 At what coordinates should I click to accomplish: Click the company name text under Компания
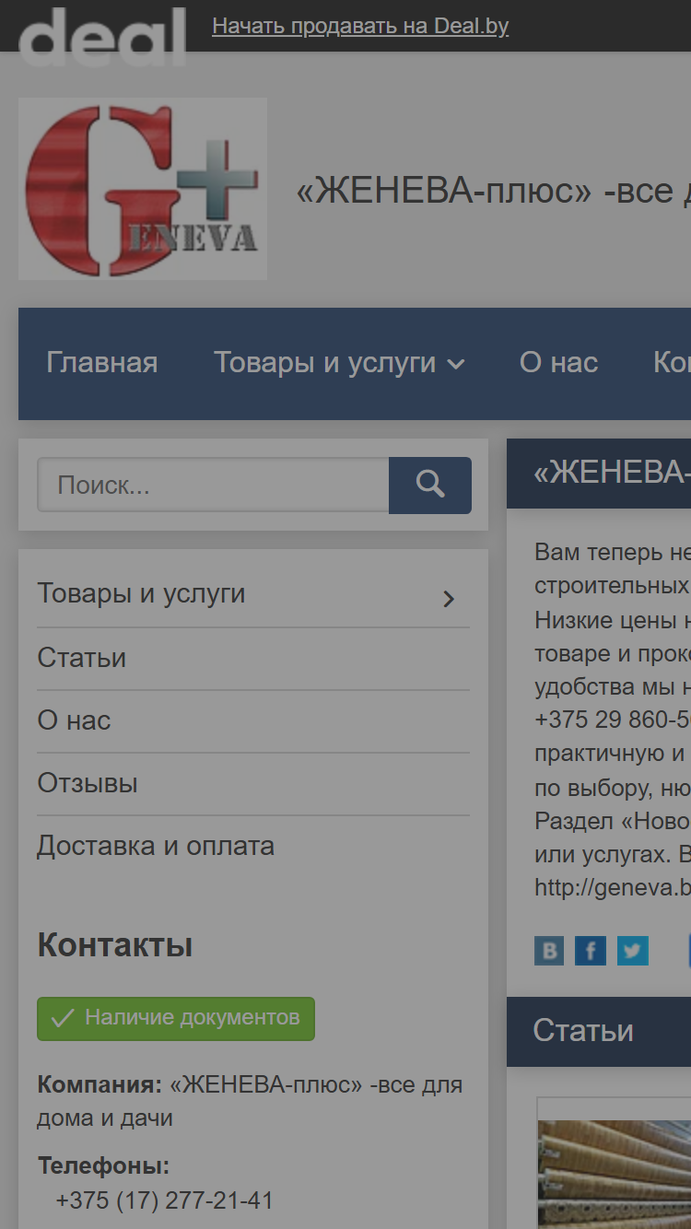pos(250,1101)
